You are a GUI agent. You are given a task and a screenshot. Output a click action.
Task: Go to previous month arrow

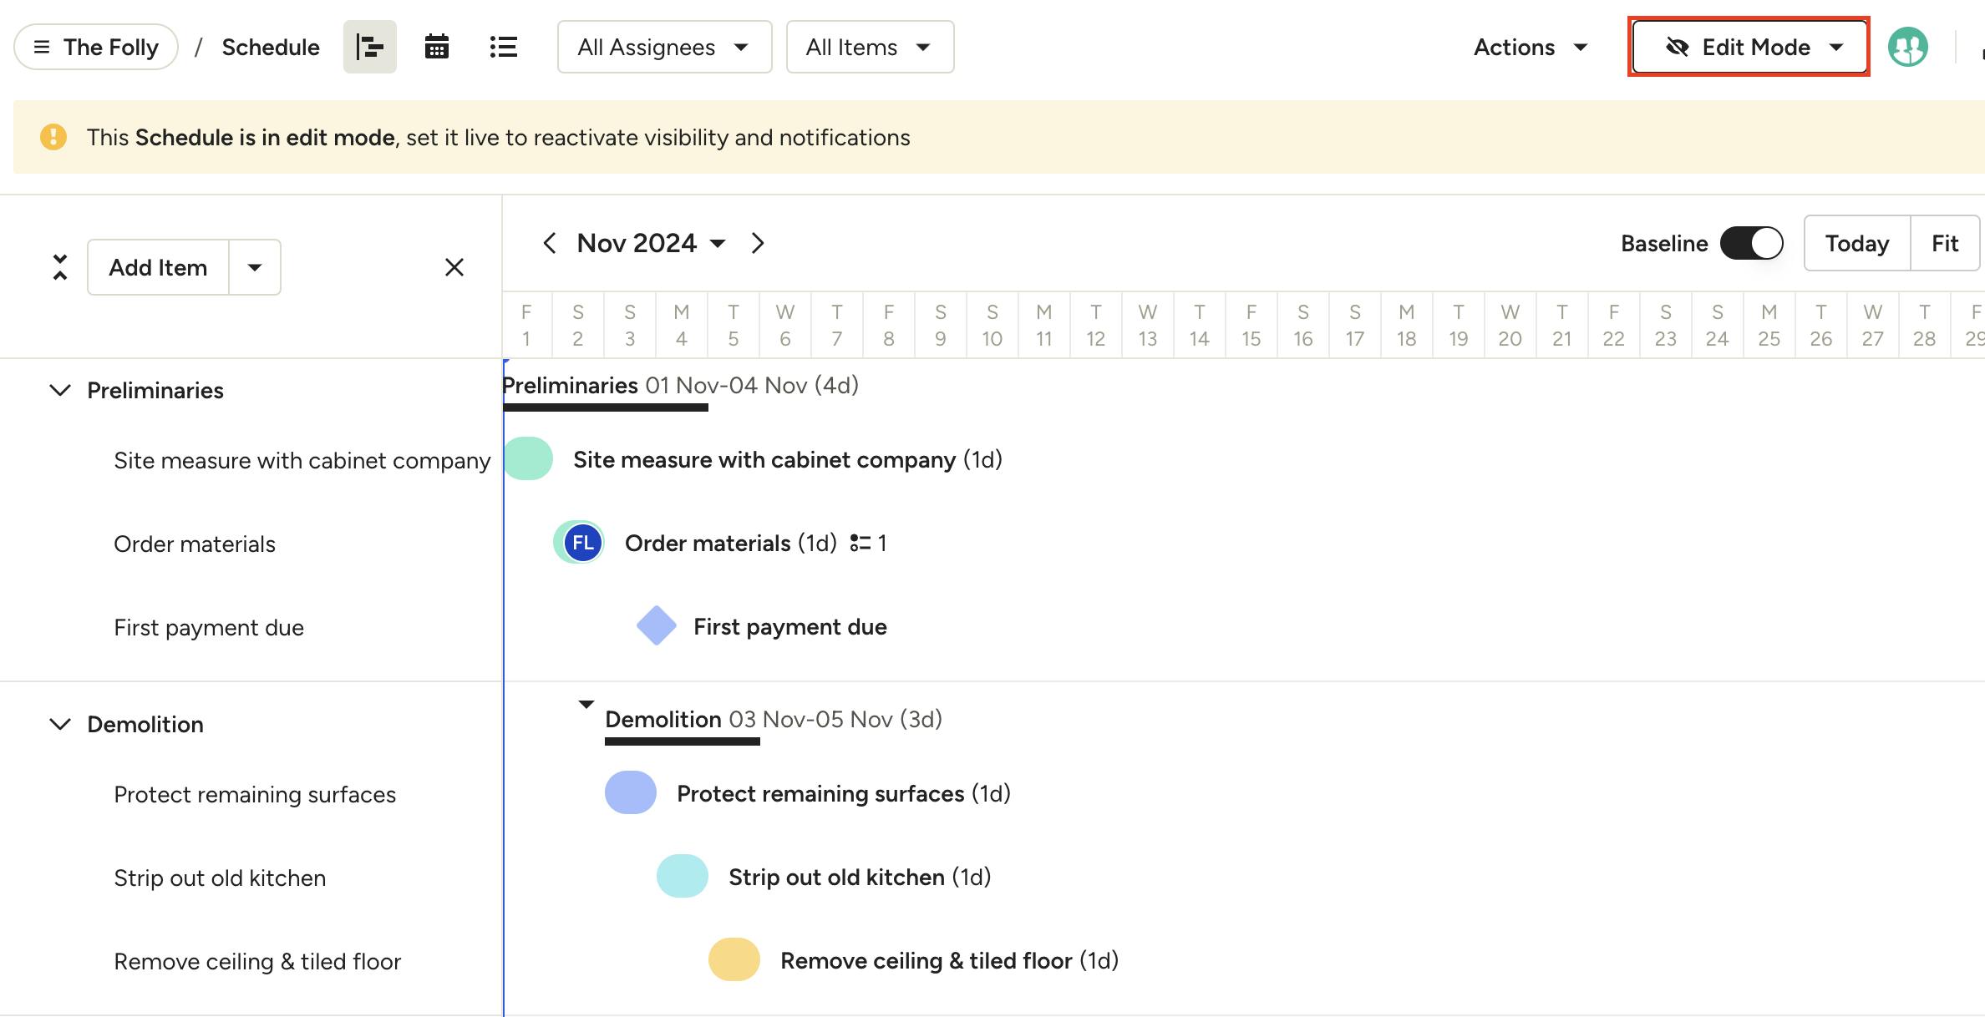tap(549, 243)
